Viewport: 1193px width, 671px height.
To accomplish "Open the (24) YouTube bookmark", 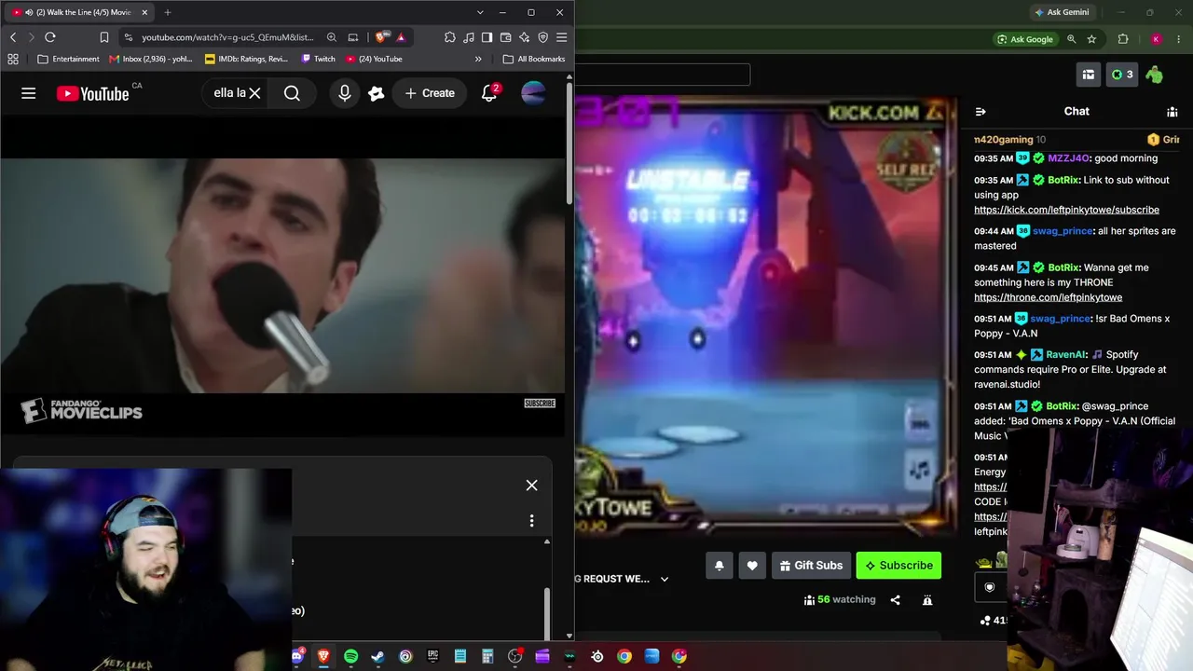I will pyautogui.click(x=374, y=59).
